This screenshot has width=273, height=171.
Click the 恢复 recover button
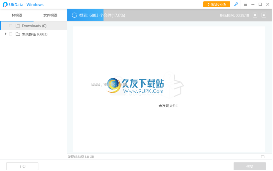(x=250, y=166)
